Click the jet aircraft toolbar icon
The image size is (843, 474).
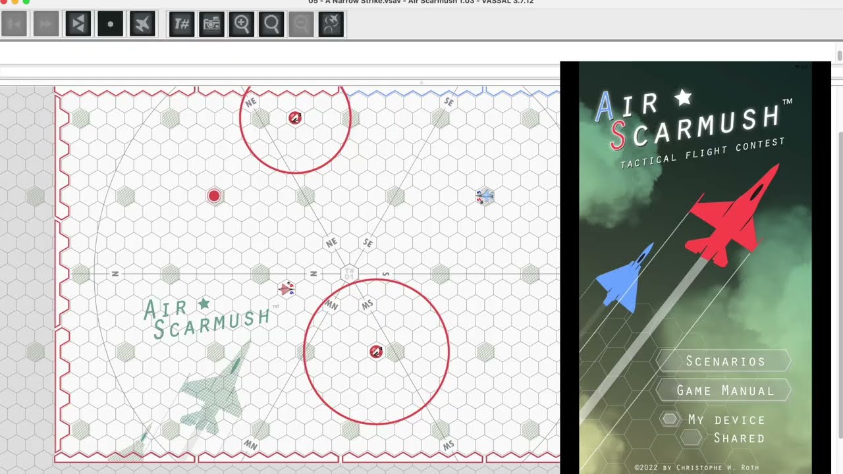[x=142, y=24]
